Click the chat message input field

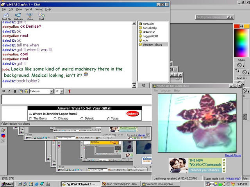click(77, 100)
